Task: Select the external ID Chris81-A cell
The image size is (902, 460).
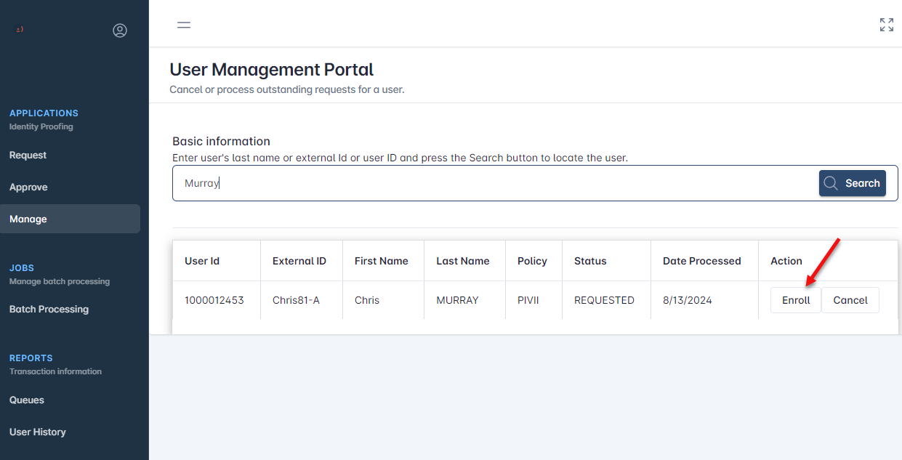Action: 296,300
